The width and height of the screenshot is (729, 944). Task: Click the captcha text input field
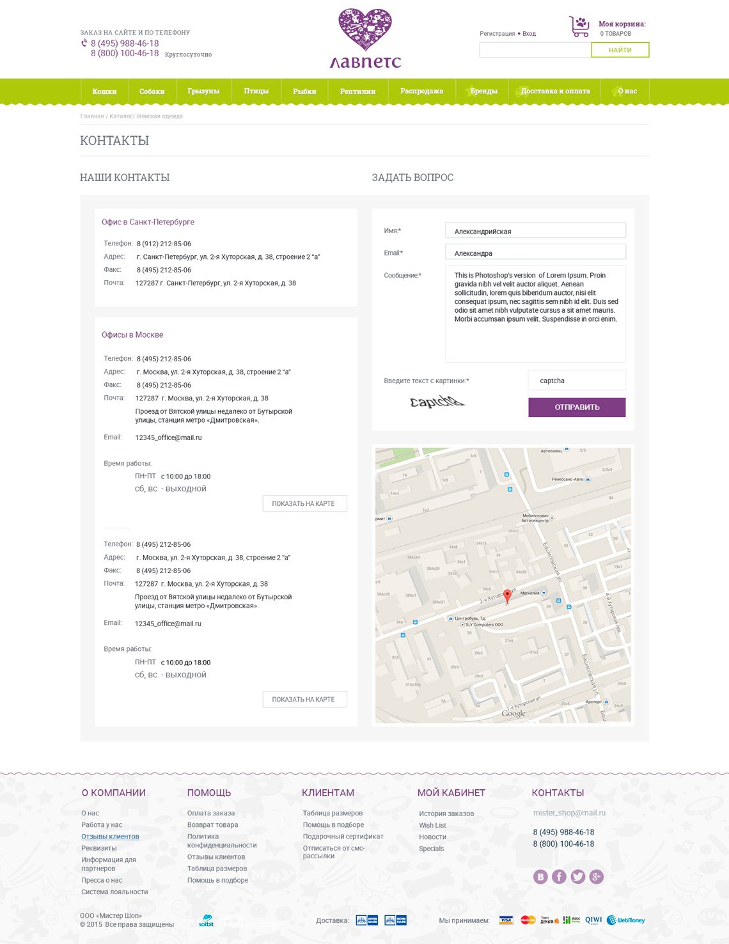tap(577, 381)
